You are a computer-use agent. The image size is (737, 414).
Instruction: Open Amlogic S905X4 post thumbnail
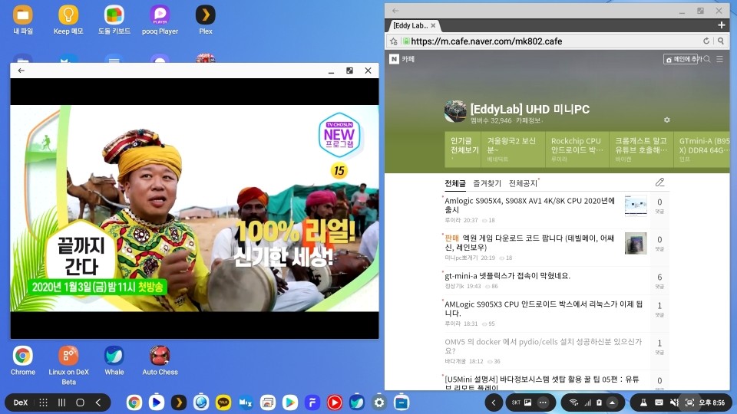[636, 205]
